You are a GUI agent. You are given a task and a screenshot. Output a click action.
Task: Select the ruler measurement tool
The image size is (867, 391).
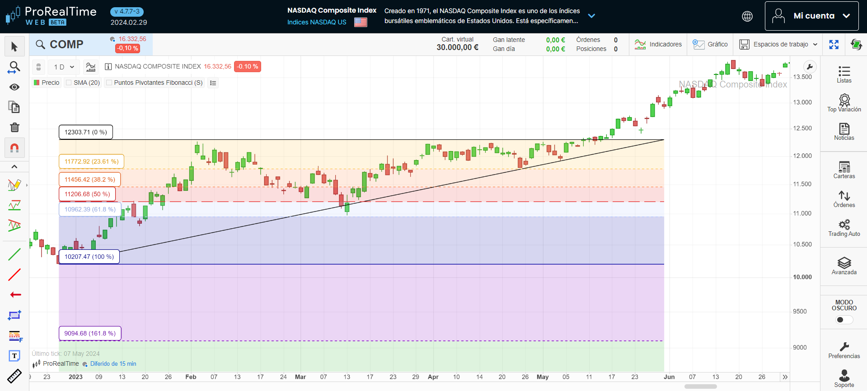pyautogui.click(x=14, y=376)
